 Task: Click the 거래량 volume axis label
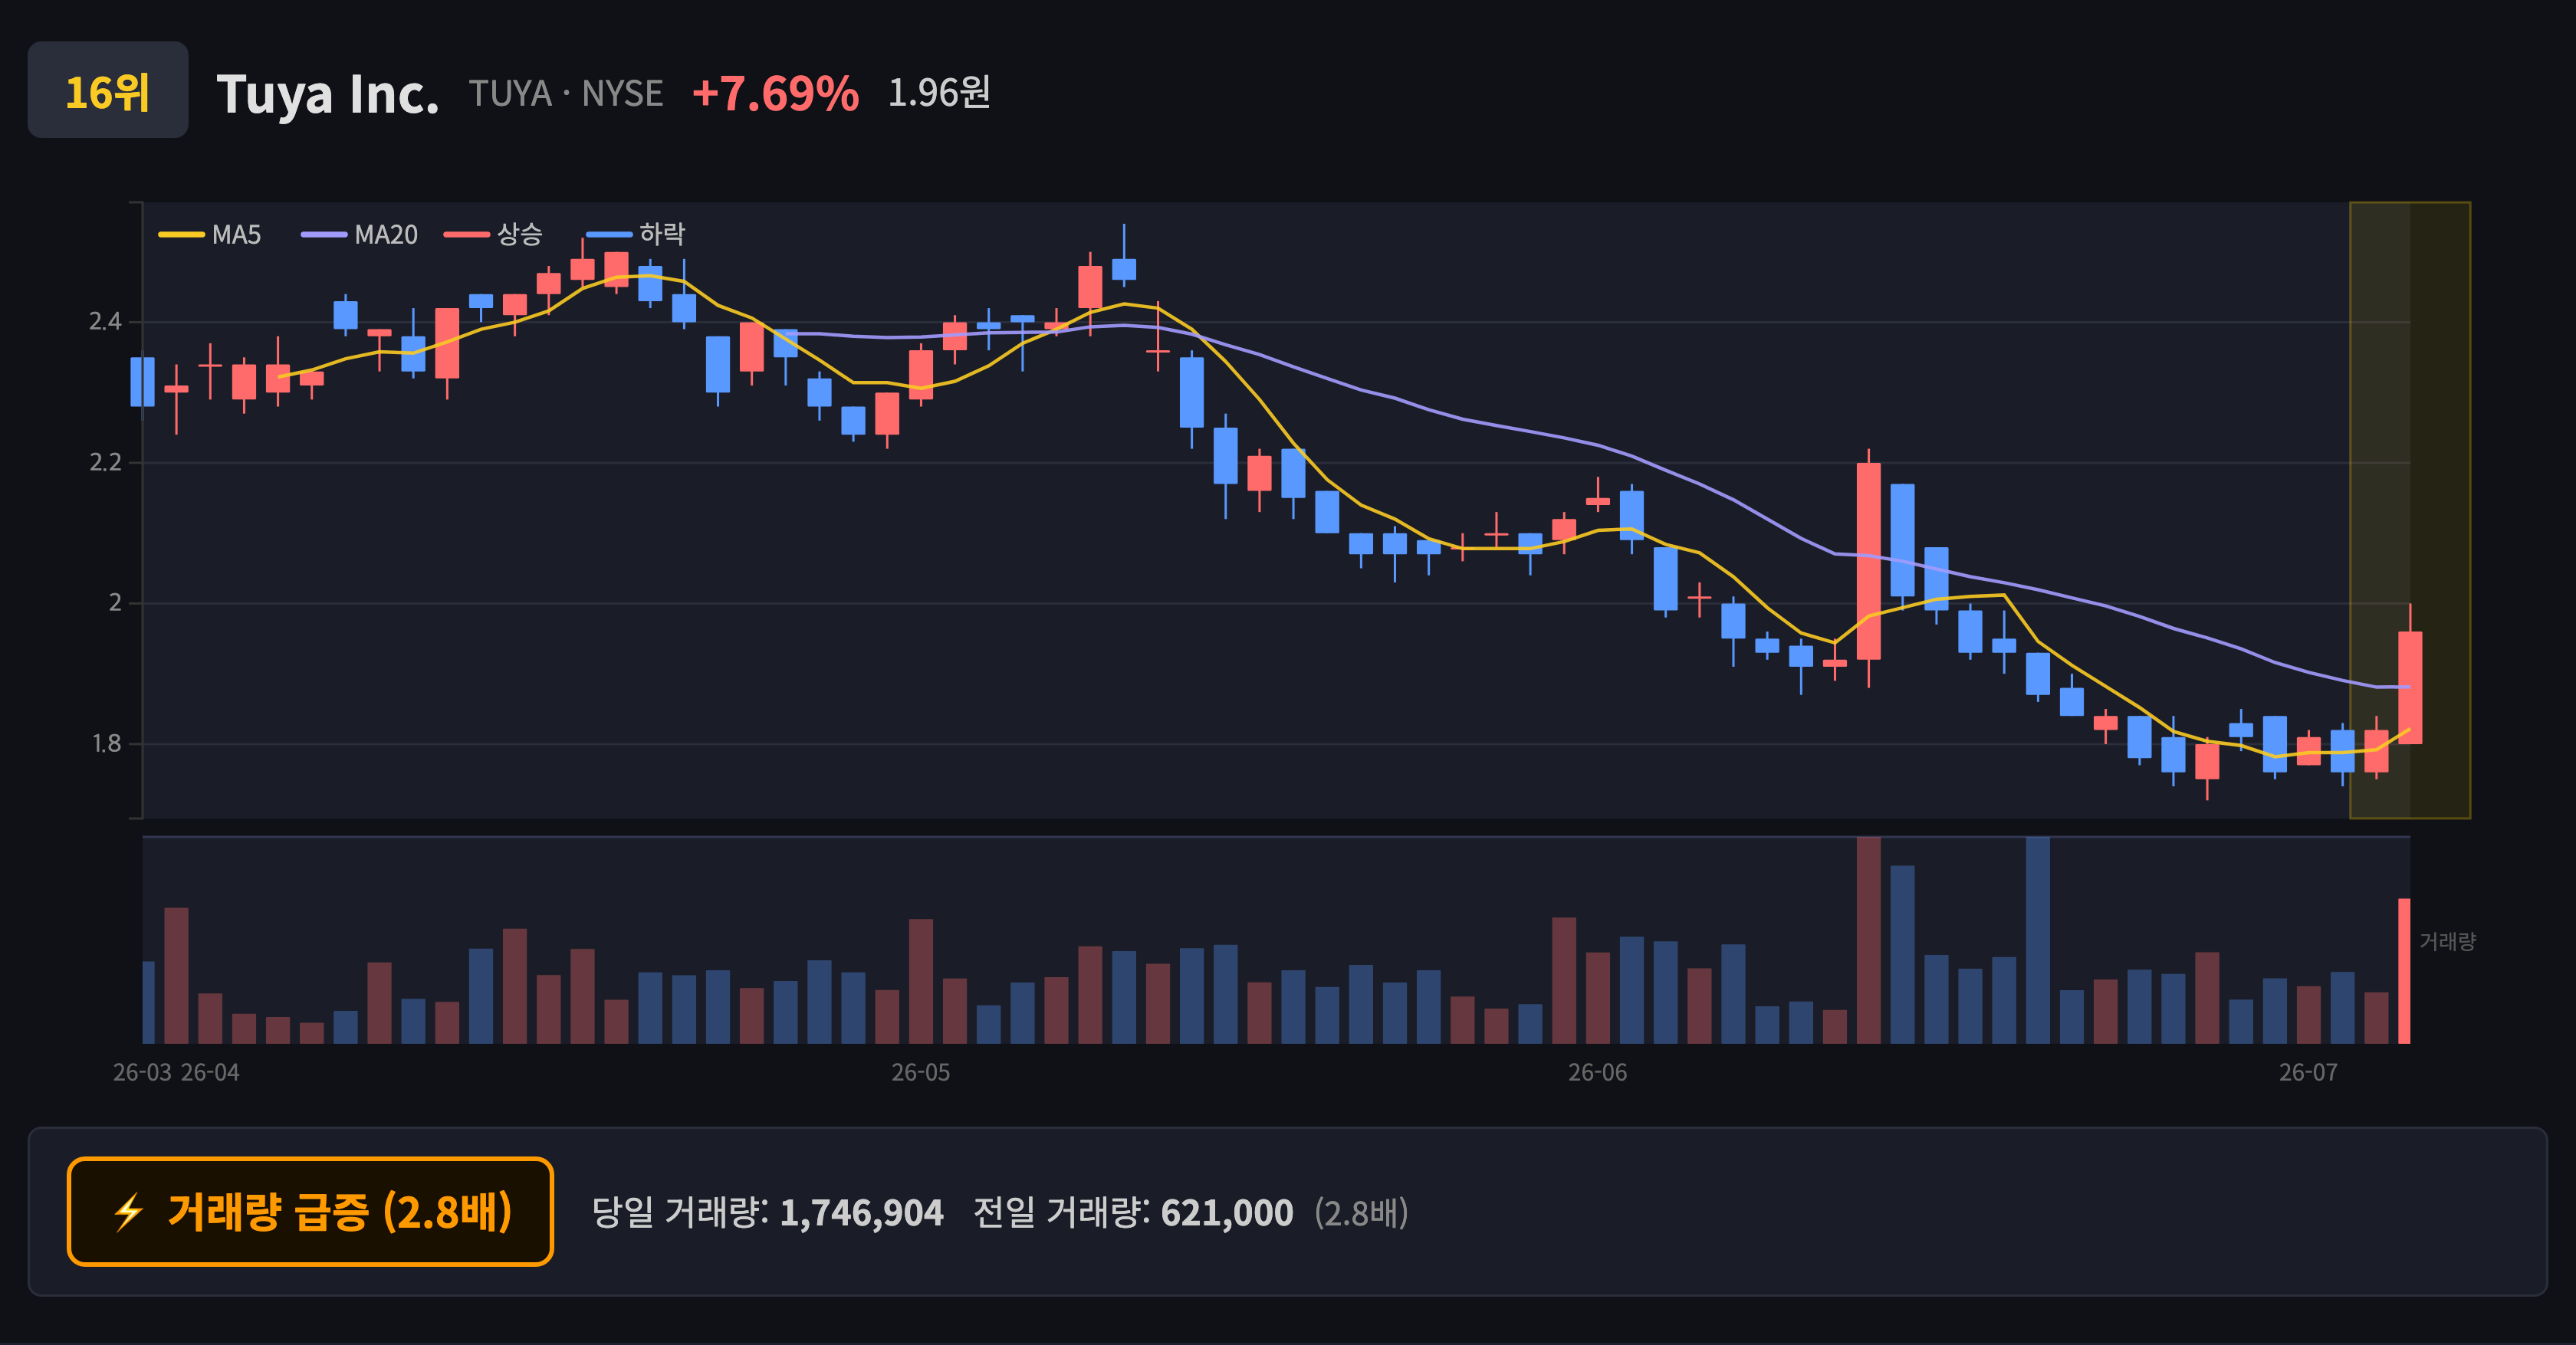coord(2447,941)
